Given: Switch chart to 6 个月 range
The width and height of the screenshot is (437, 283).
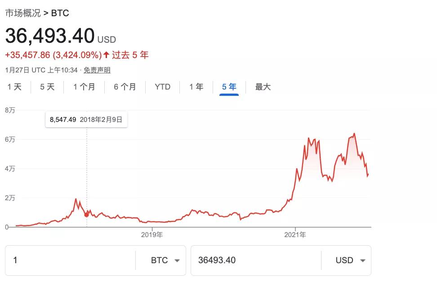Looking at the screenshot, I should click(x=125, y=87).
